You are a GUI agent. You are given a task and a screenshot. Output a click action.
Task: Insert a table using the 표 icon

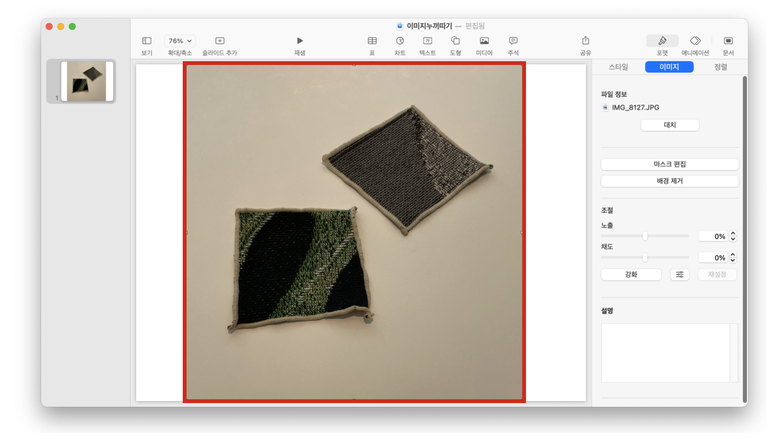point(372,41)
